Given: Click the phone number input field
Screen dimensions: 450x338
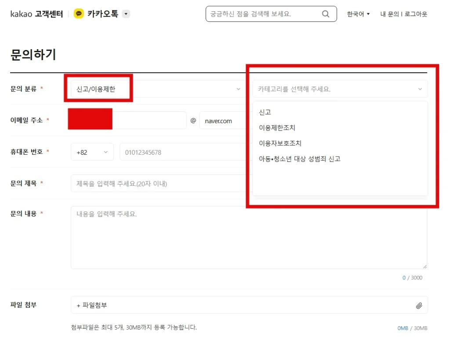Looking at the screenshot, I should (x=180, y=152).
